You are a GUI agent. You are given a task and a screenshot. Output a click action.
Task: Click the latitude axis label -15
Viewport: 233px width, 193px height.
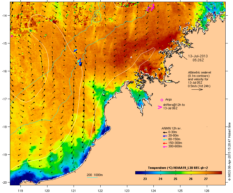click(4, 43)
